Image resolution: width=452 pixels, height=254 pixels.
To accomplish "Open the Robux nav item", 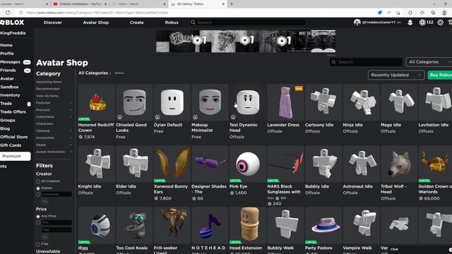I will coord(172,23).
